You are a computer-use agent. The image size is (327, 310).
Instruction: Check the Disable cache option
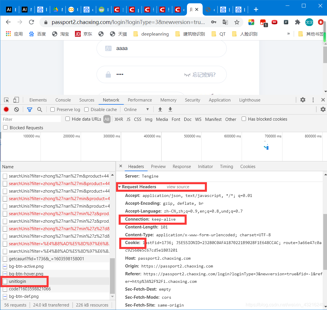tap(87, 110)
